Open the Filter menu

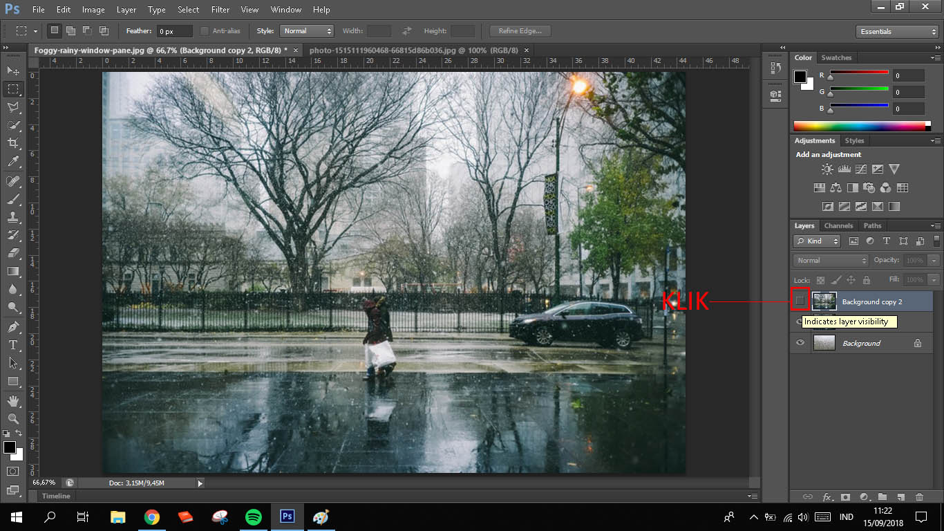click(x=220, y=10)
